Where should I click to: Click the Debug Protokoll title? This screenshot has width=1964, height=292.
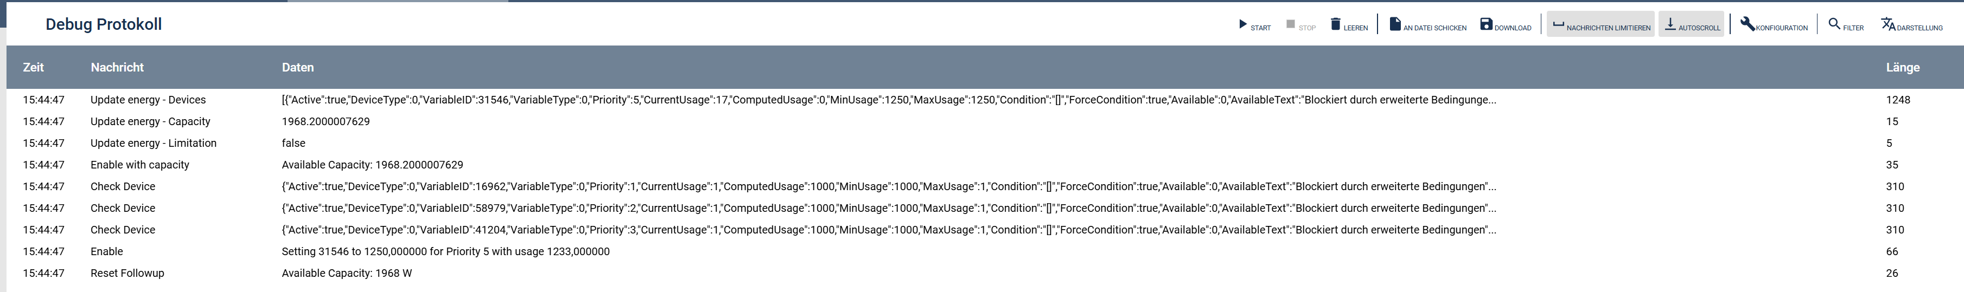pos(104,24)
